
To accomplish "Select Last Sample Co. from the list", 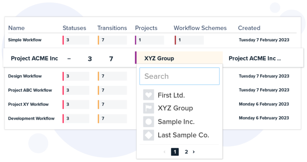I will tap(183, 135).
